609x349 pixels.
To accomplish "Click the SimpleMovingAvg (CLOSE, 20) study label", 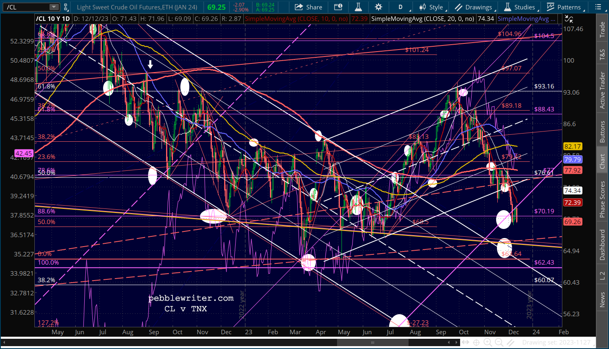I will click(x=423, y=19).
